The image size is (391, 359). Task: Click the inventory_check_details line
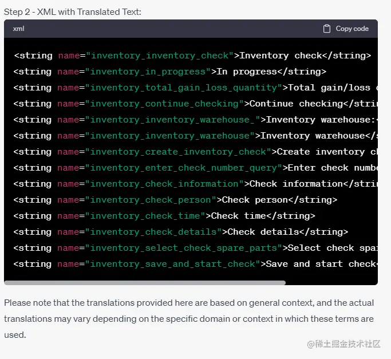point(181,232)
